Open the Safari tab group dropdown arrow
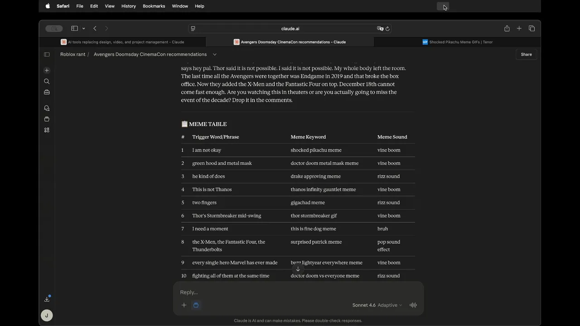Viewport: 580px width, 326px height. point(84,29)
